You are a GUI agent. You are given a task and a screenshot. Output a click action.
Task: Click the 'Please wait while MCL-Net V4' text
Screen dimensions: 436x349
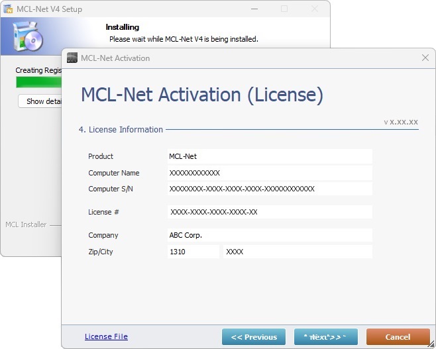[184, 39]
